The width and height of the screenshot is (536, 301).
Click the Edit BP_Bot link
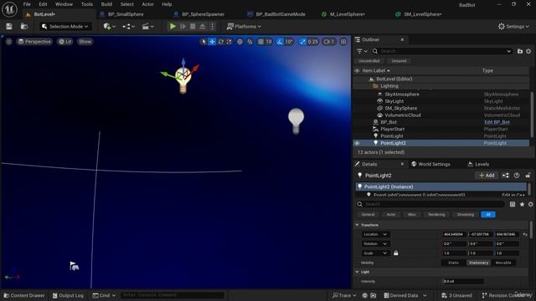(497, 122)
